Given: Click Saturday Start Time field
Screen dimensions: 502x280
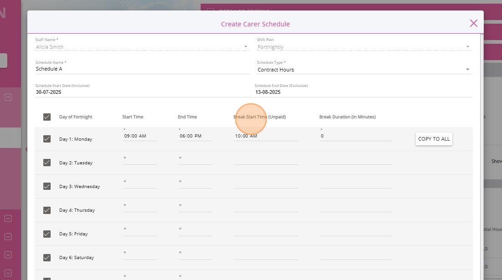Looking at the screenshot, I should (140, 255).
